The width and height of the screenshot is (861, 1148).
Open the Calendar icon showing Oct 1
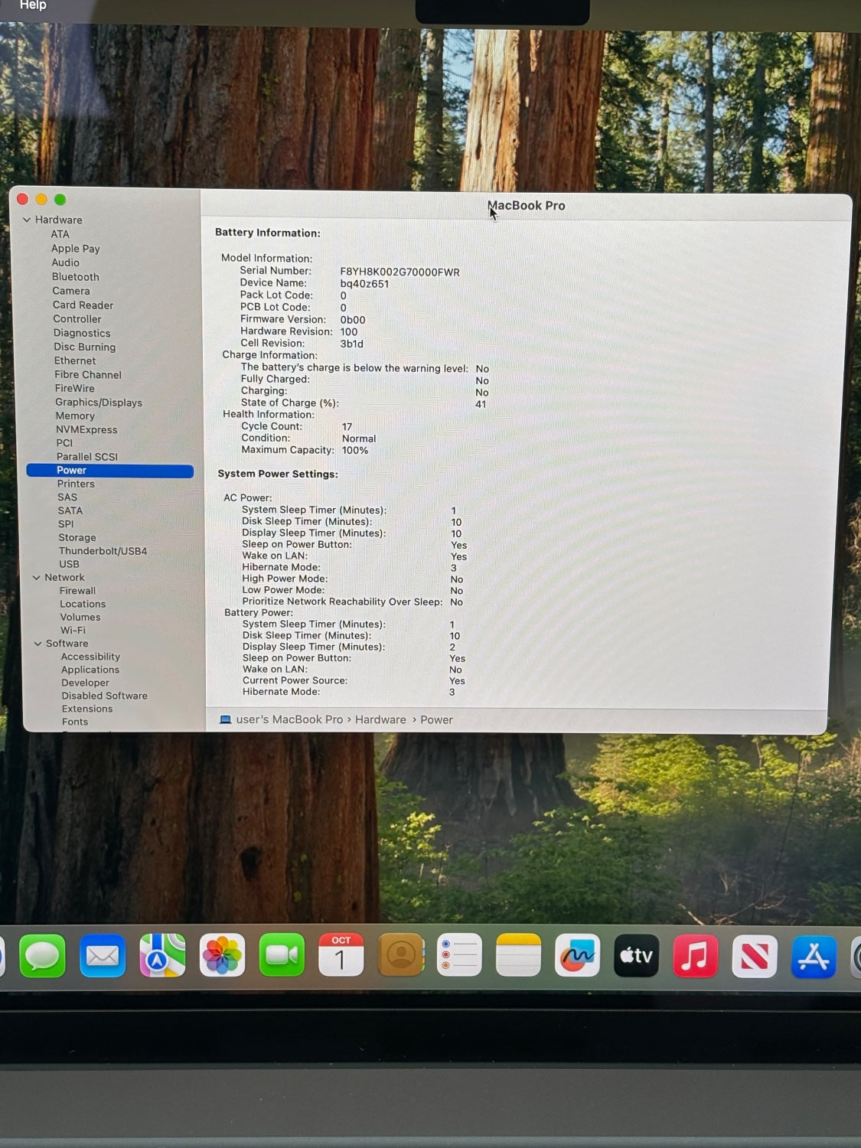[341, 955]
